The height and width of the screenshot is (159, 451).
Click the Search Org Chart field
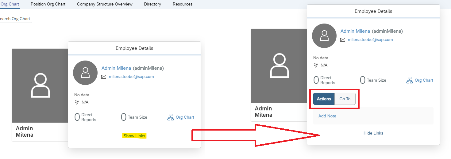click(x=15, y=19)
